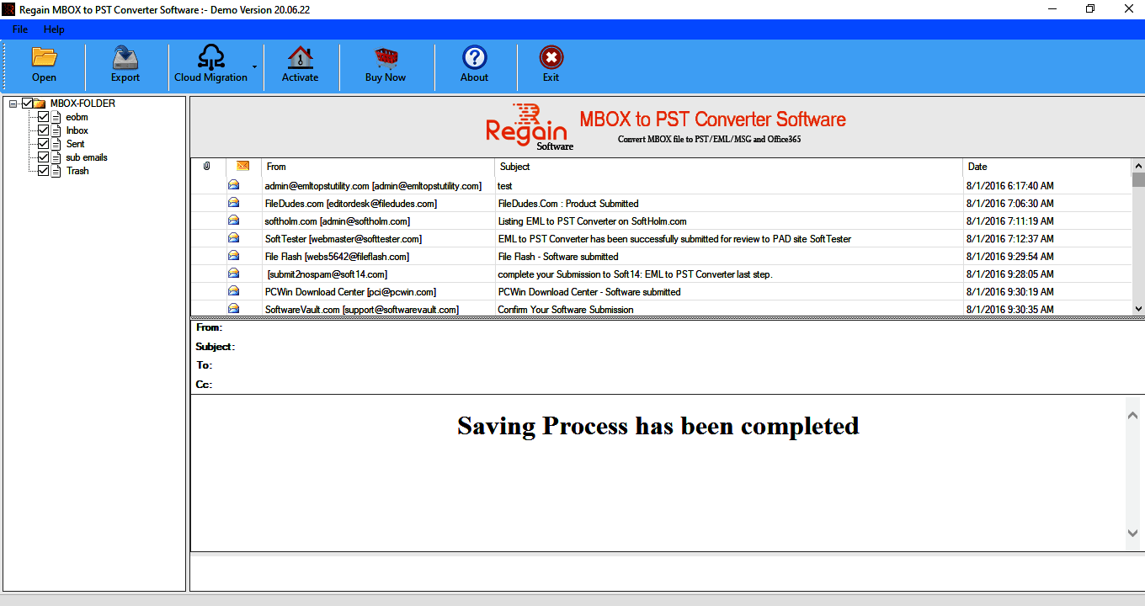Click mail icon for SoftTester row
Viewport: 1145px width, 606px height.
coord(233,238)
